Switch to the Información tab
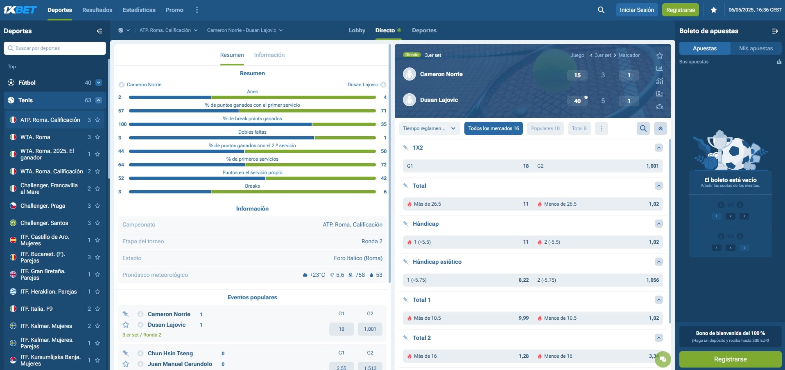Screen dimensions: 785x370 269,55
